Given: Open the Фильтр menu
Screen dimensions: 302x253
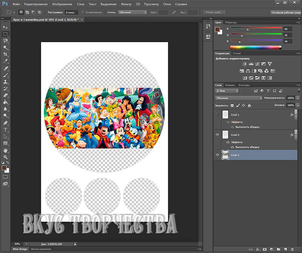Looking at the screenshot, I should [x=126, y=4].
